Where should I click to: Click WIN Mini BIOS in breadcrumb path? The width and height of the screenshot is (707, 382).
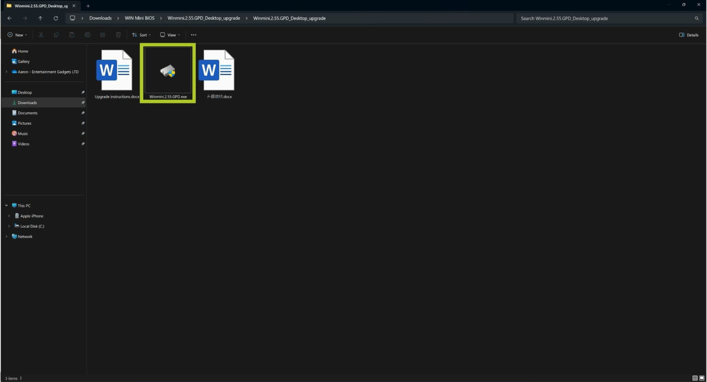[x=140, y=18]
